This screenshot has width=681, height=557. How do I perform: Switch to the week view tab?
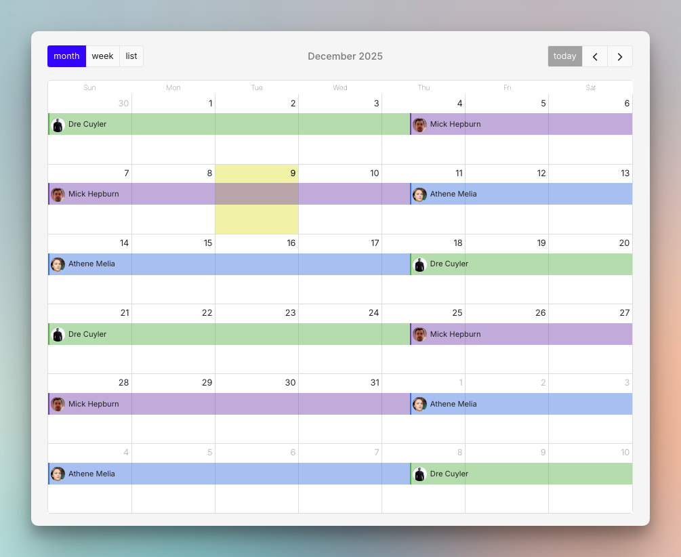(102, 56)
